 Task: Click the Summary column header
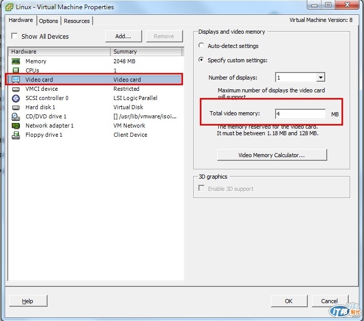pos(146,52)
